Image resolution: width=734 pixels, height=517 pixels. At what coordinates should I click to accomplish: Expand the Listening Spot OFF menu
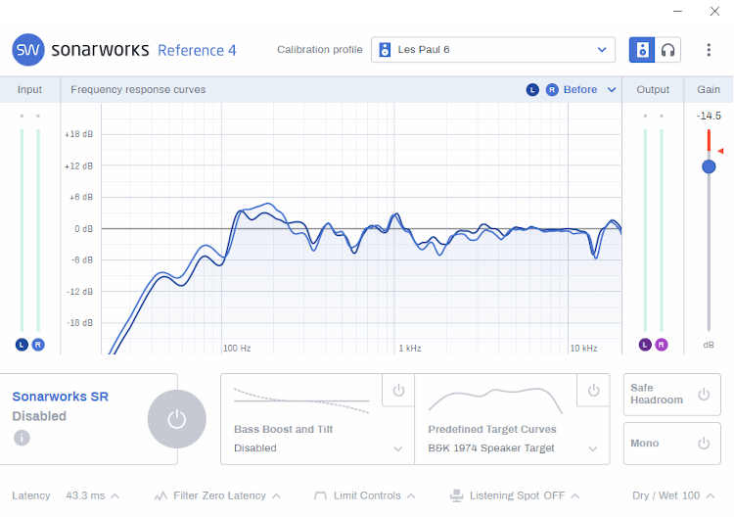click(575, 495)
